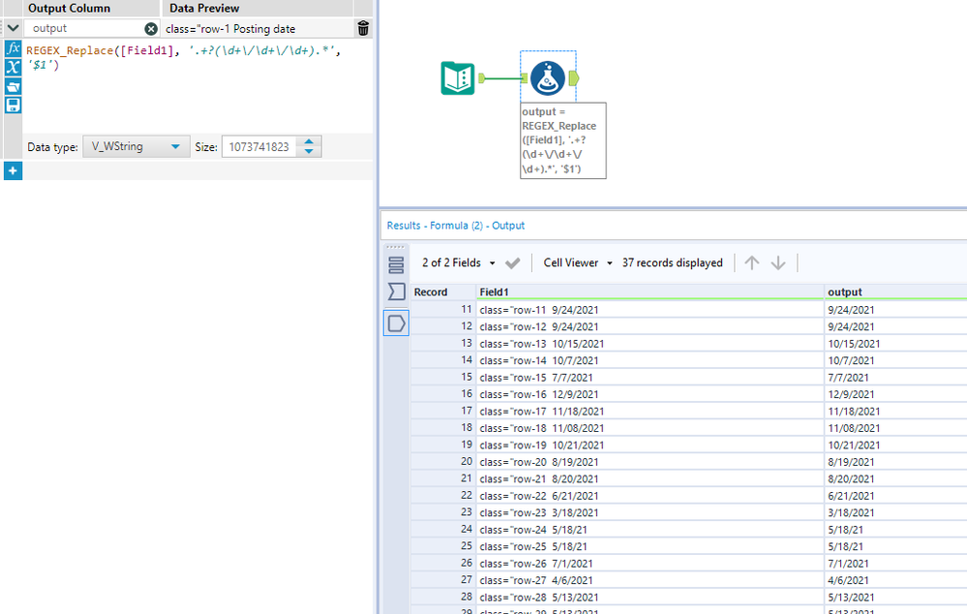Viewport: 967px width, 614px height.
Task: Select Field1 cell row-15 7/7/2021
Action: [x=650, y=377]
